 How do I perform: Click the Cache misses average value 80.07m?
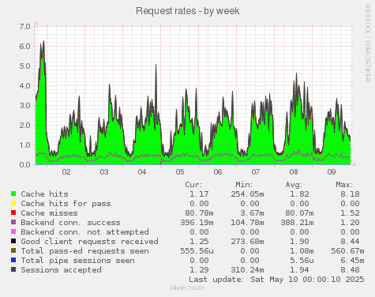[x=299, y=213]
